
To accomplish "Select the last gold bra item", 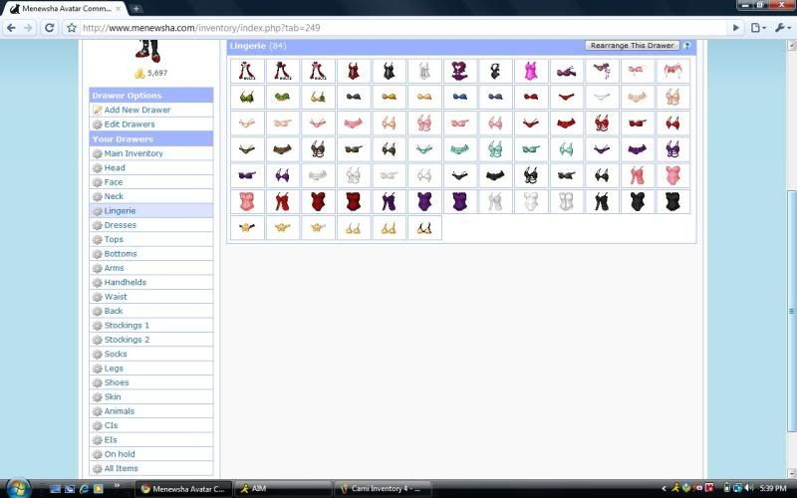I will (x=424, y=228).
